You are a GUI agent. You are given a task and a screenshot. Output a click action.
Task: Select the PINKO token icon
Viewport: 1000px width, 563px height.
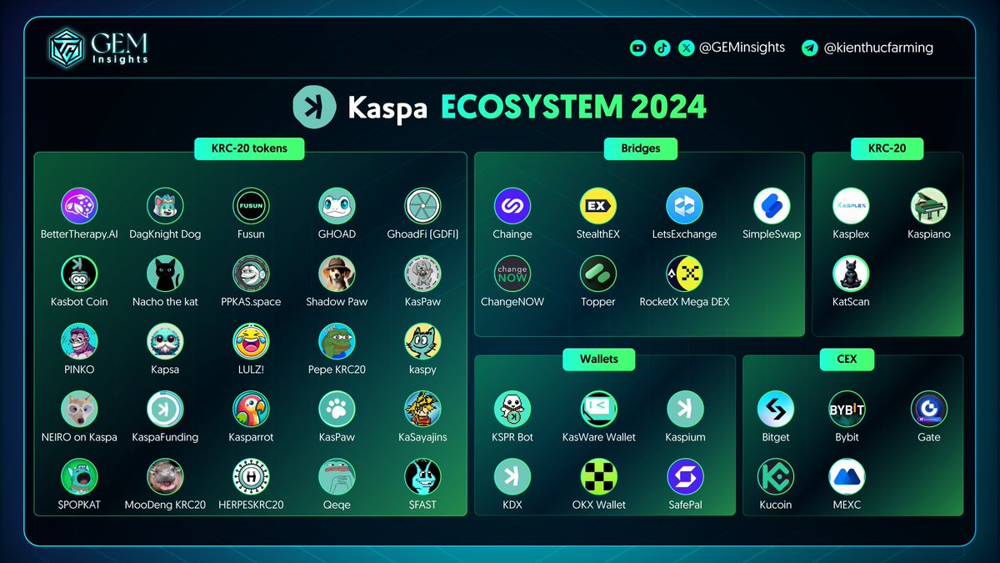[x=79, y=341]
